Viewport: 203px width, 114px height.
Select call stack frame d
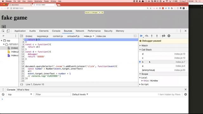(x=164, y=54)
